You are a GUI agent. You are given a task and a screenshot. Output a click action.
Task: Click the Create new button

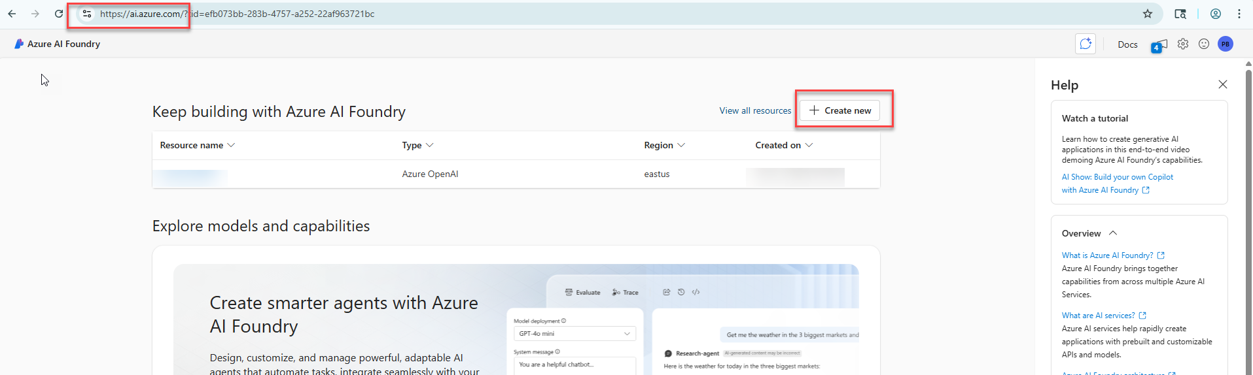(x=840, y=110)
